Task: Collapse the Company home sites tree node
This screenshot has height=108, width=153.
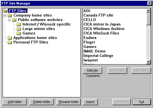Action: pyautogui.click(x=5, y=15)
